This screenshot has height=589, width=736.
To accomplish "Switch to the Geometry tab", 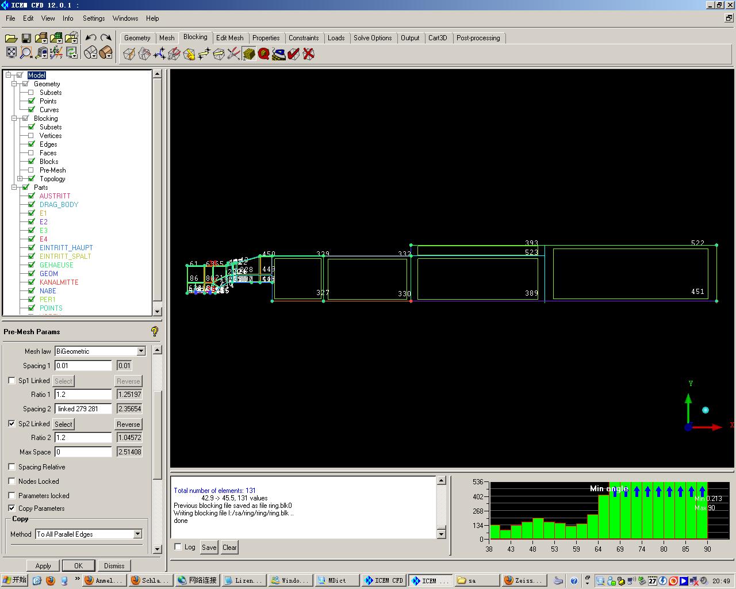I will 137,38.
